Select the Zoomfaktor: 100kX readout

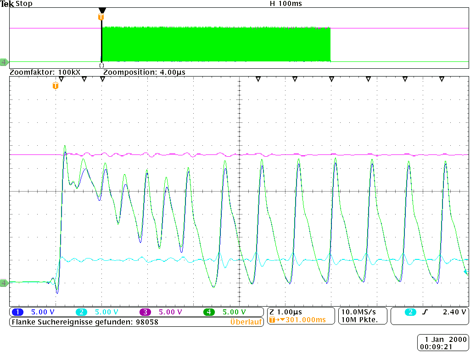45,72
